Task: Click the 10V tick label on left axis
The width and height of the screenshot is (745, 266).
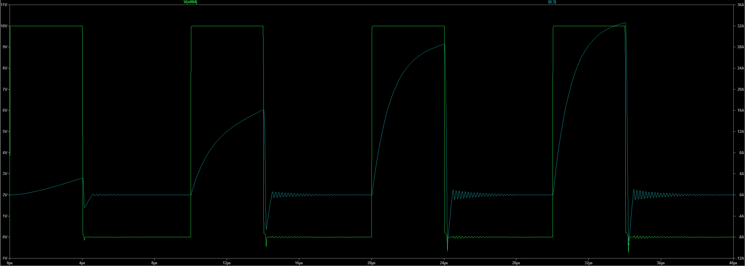Action: point(4,26)
